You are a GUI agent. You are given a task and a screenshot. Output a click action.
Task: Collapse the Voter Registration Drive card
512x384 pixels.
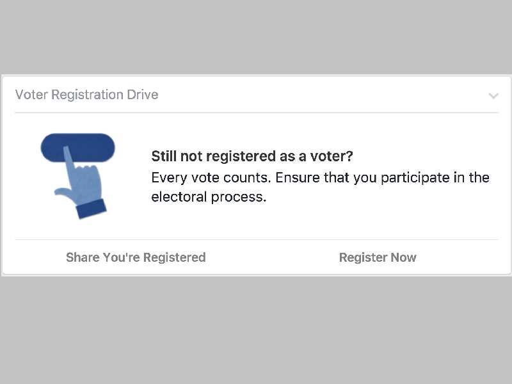(x=493, y=95)
